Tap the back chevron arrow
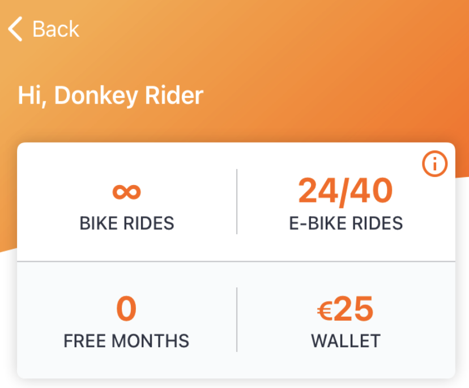The image size is (469, 388). tap(15, 29)
